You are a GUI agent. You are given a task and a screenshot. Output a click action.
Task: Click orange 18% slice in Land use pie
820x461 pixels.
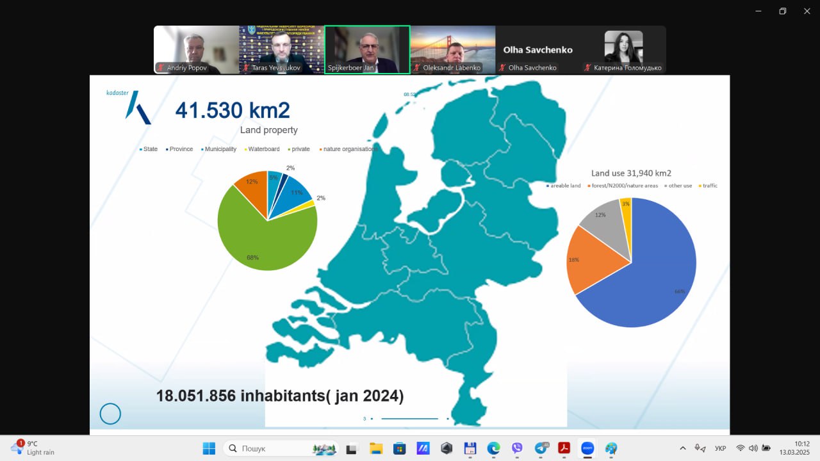click(593, 259)
